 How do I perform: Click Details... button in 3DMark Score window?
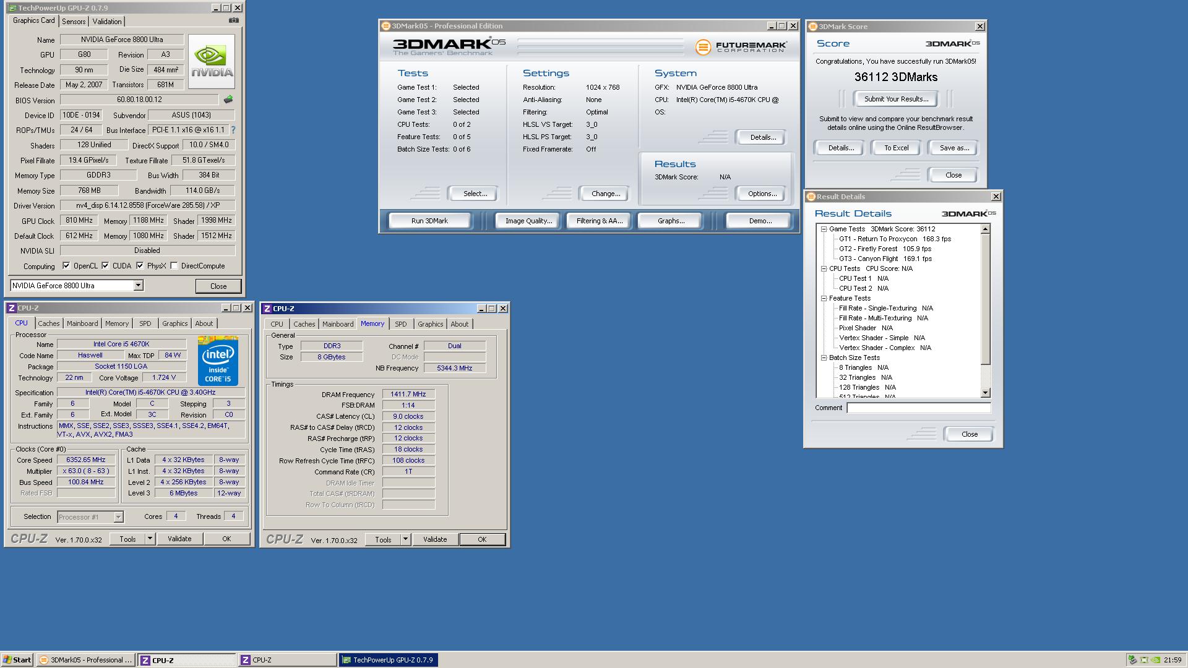tap(841, 148)
